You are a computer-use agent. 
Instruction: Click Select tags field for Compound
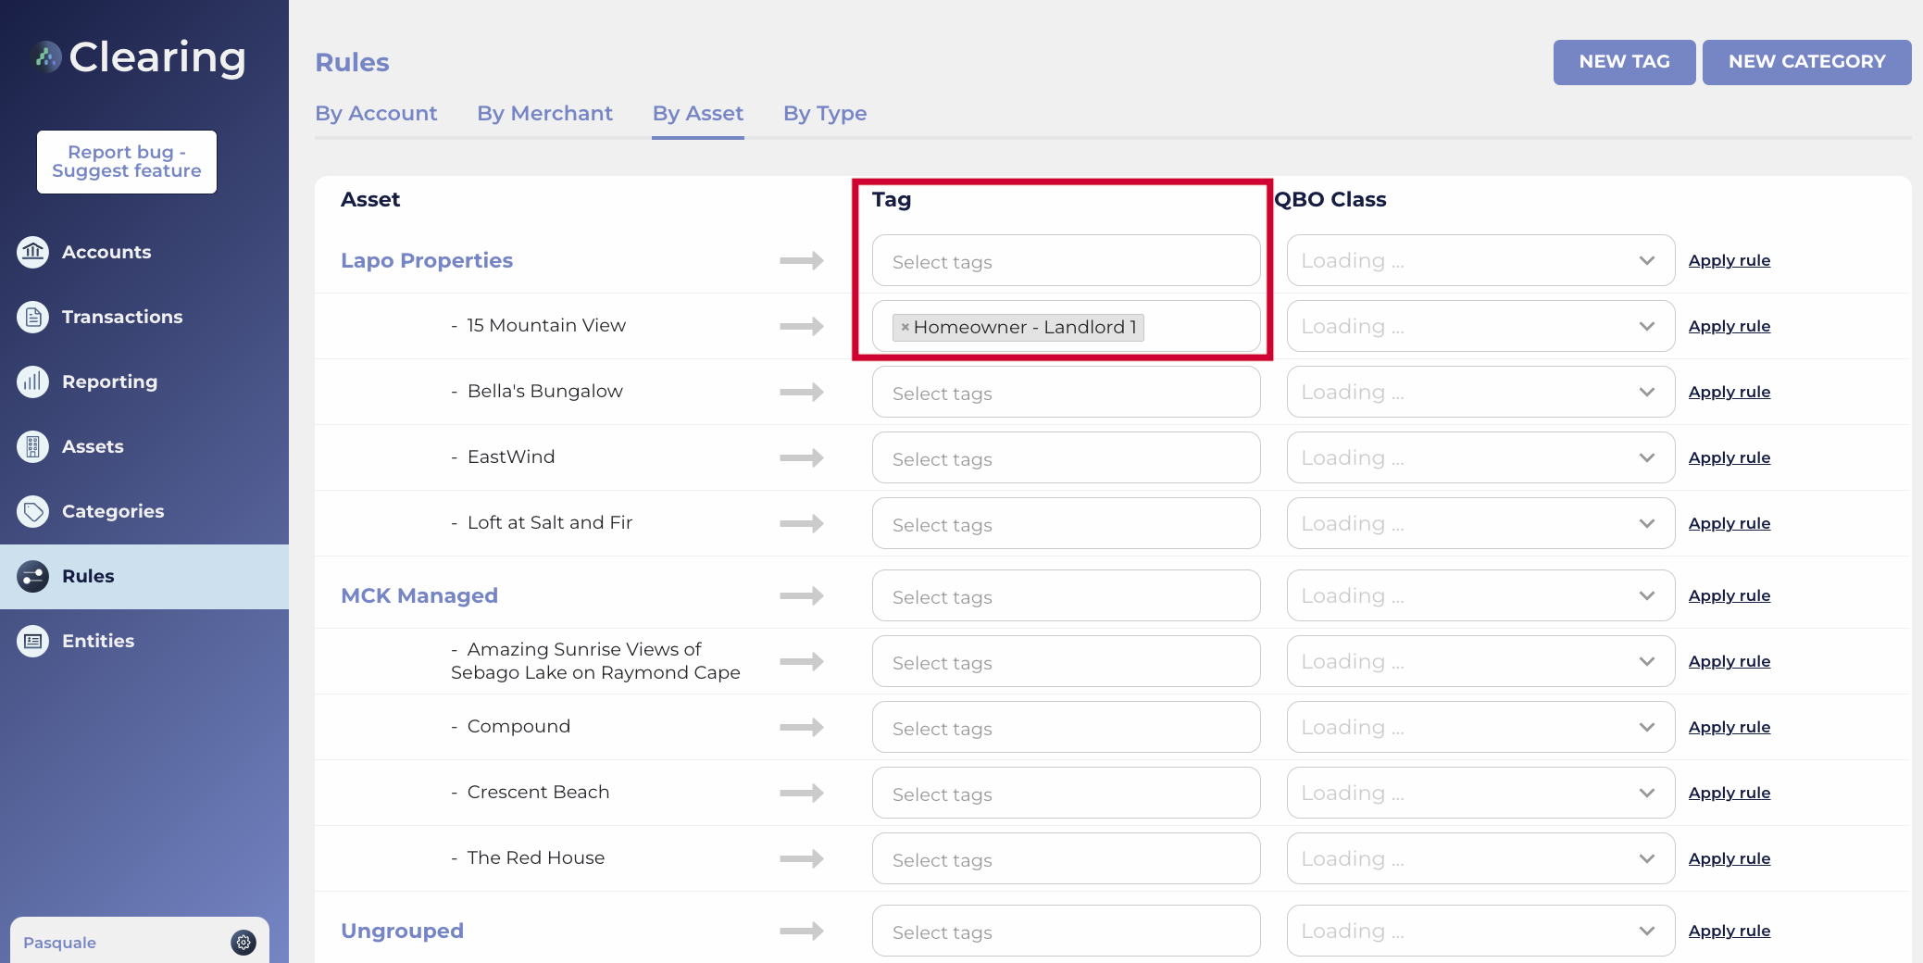(x=1066, y=727)
